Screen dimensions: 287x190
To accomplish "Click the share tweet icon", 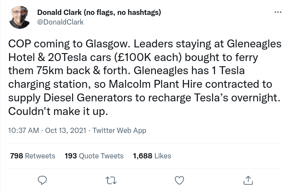I will point(248,180).
